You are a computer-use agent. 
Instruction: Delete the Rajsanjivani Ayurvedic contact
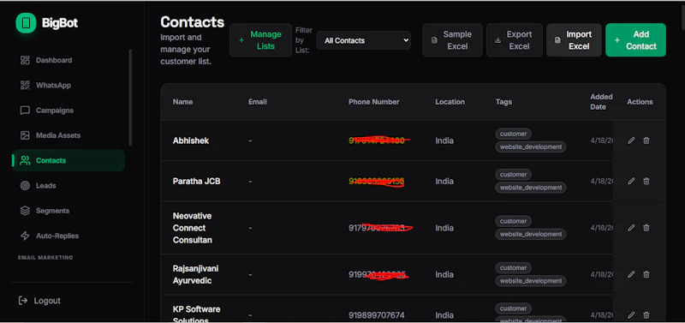coord(646,274)
